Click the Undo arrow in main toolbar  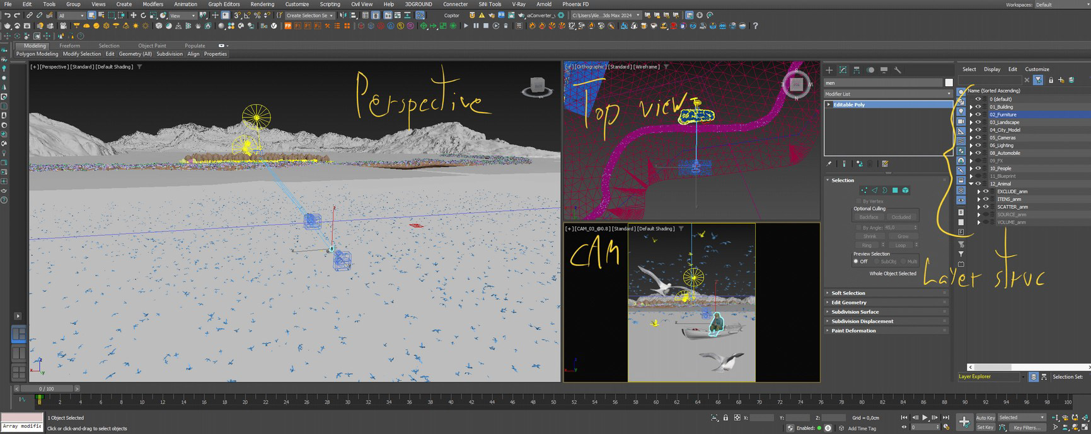click(8, 15)
